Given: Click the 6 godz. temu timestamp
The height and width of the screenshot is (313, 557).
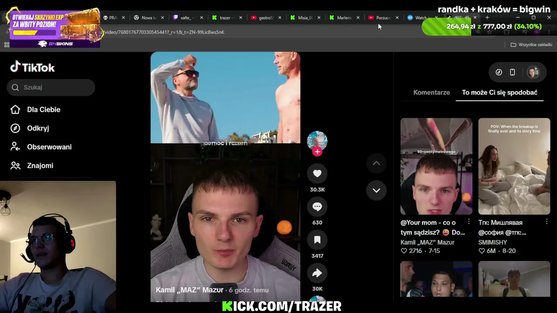Looking at the screenshot, I should pyautogui.click(x=249, y=290).
